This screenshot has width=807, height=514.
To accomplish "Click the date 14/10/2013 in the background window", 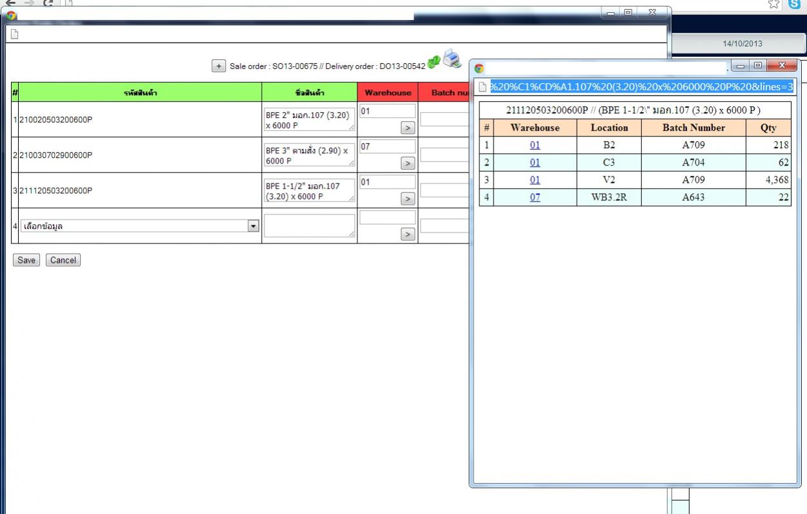I will pyautogui.click(x=742, y=44).
